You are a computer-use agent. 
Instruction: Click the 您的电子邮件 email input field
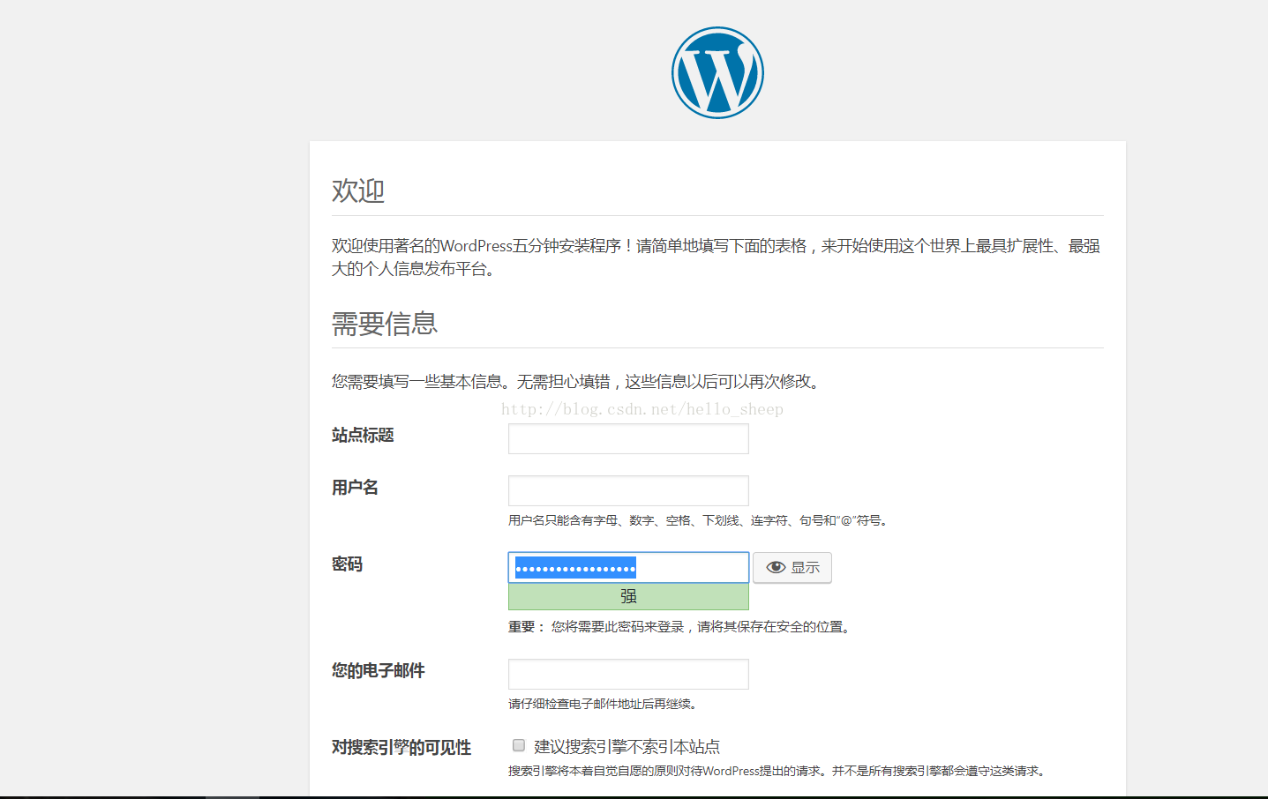tap(628, 674)
